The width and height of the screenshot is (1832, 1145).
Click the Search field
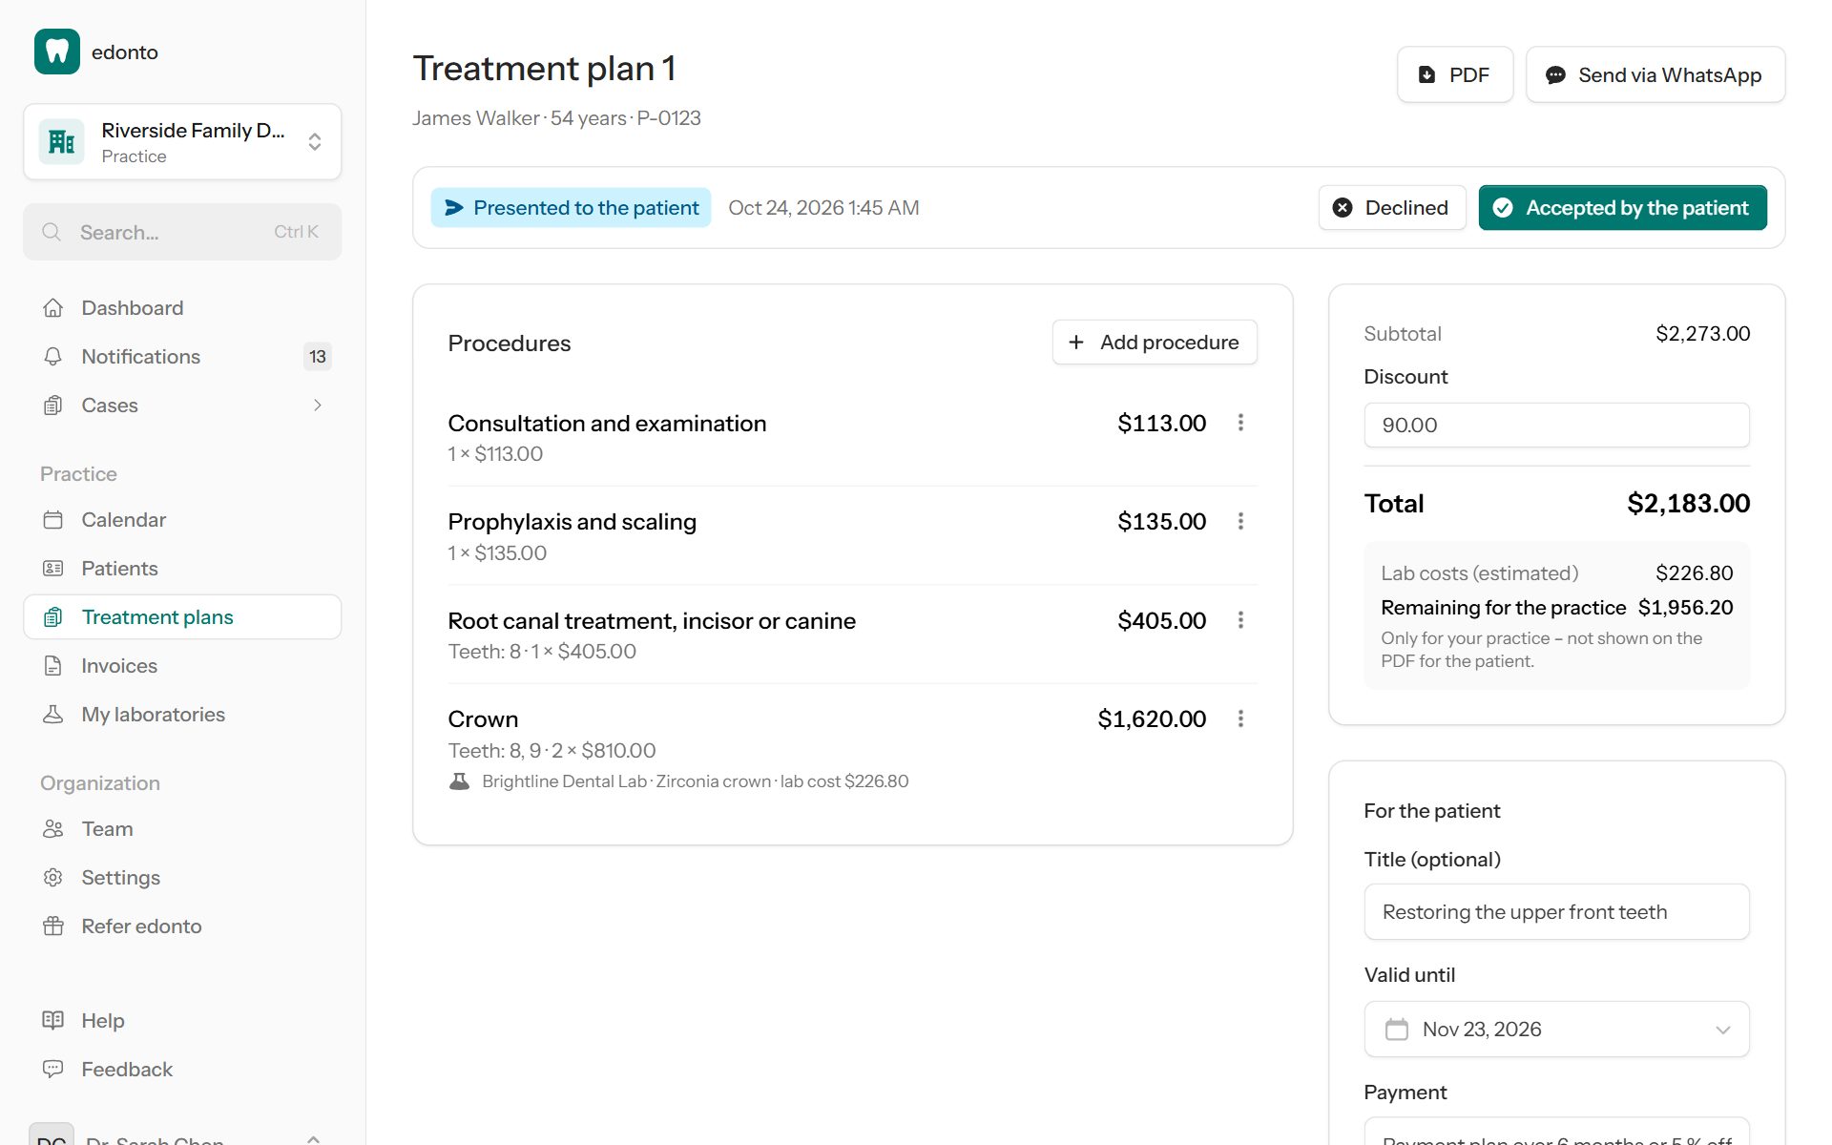click(182, 232)
